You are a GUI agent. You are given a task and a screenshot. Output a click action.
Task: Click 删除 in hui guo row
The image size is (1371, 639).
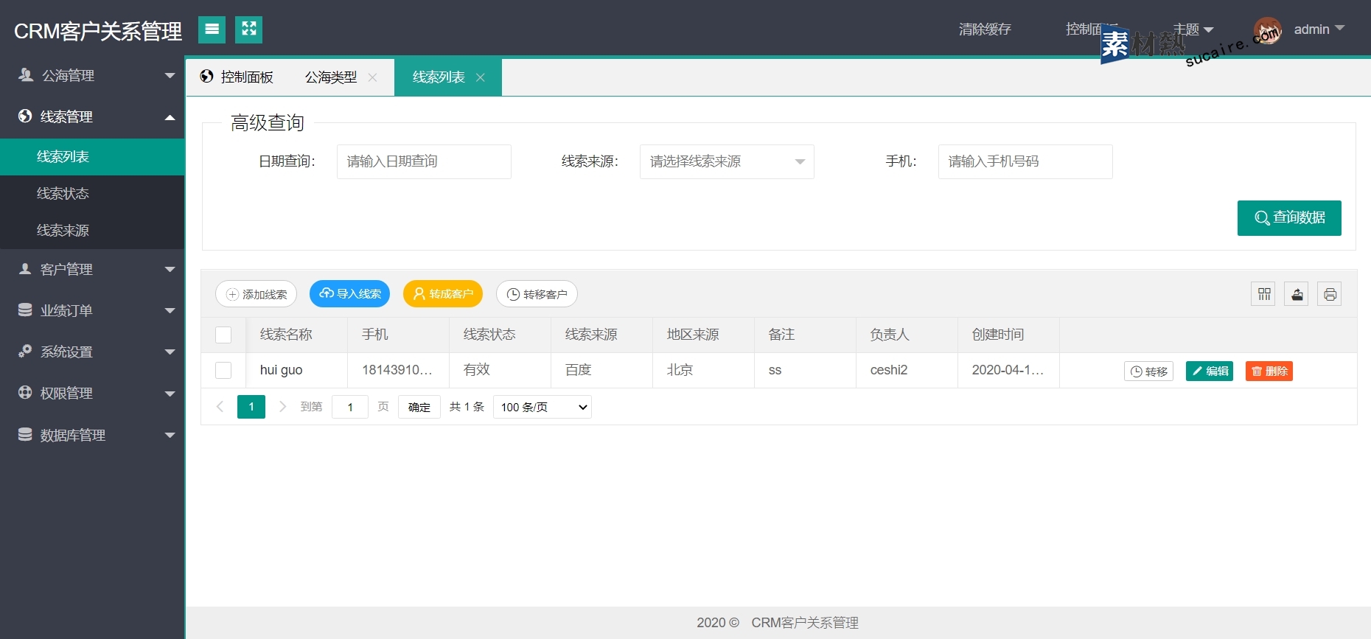tap(1269, 371)
